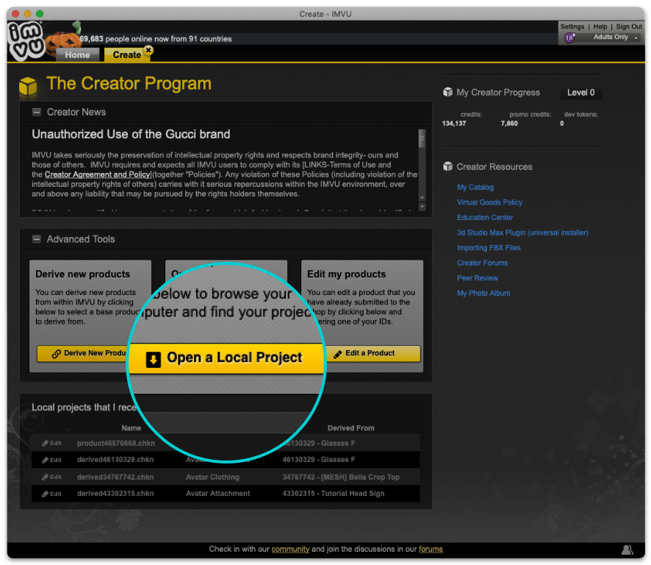Viewport: 651px width, 565px height.
Task: Click 'Avatar Clothing' type cell
Action: click(212, 477)
